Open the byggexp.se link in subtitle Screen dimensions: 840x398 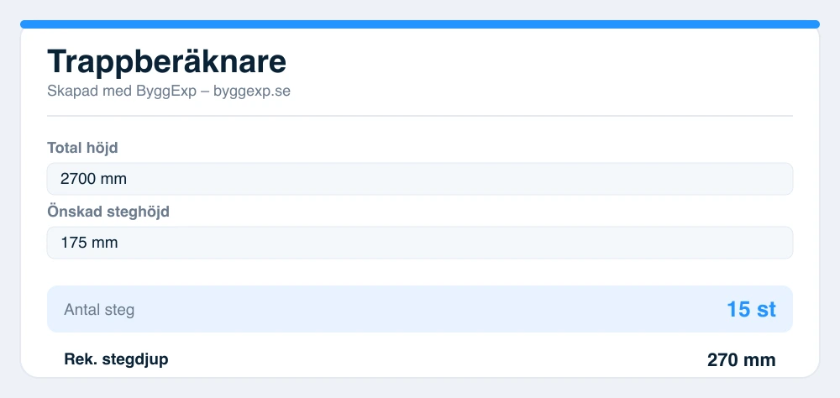pyautogui.click(x=252, y=91)
